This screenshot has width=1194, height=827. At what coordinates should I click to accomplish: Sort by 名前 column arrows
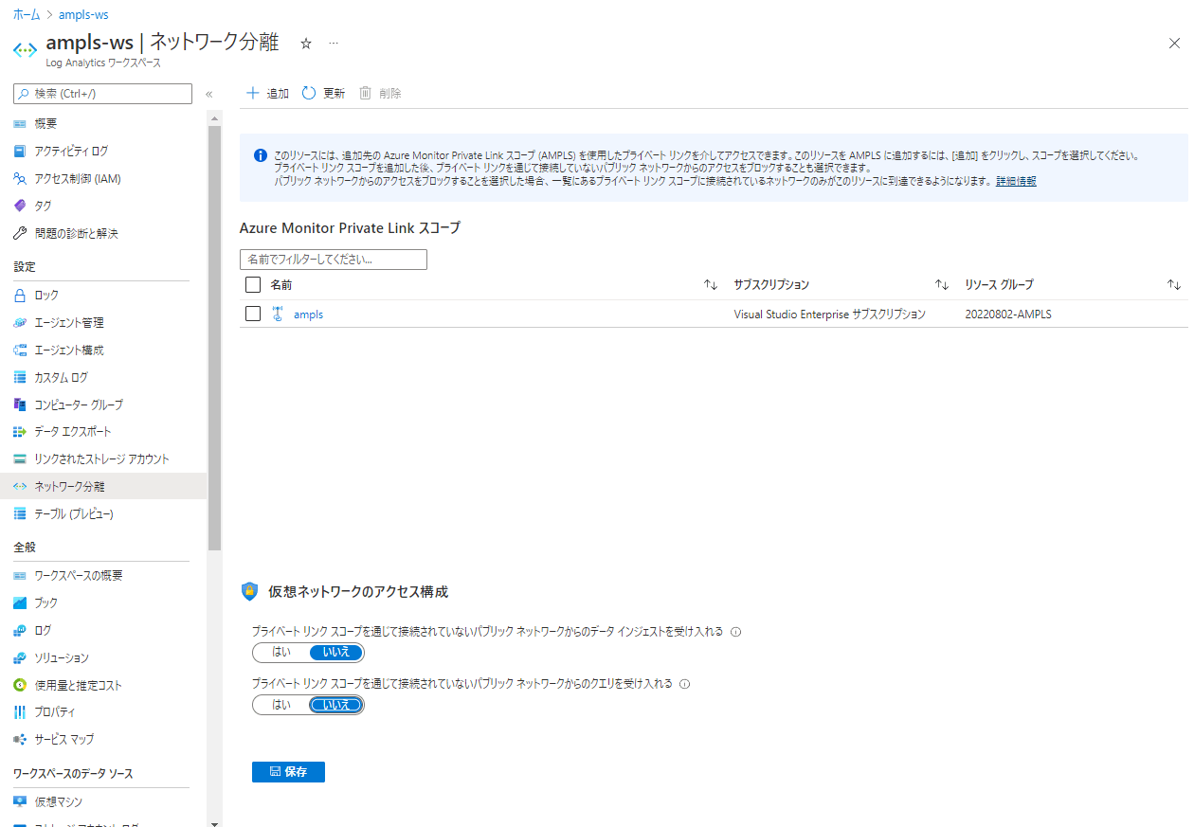[x=711, y=285]
